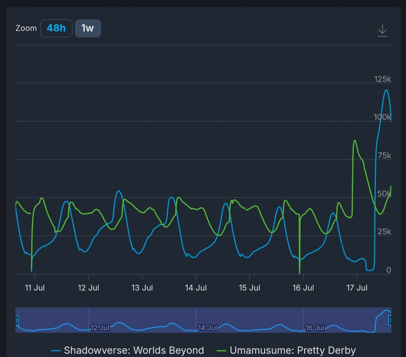Click the green Umamusume spike on 17 Jul
Image resolution: width=406 pixels, height=357 pixels.
[x=355, y=141]
